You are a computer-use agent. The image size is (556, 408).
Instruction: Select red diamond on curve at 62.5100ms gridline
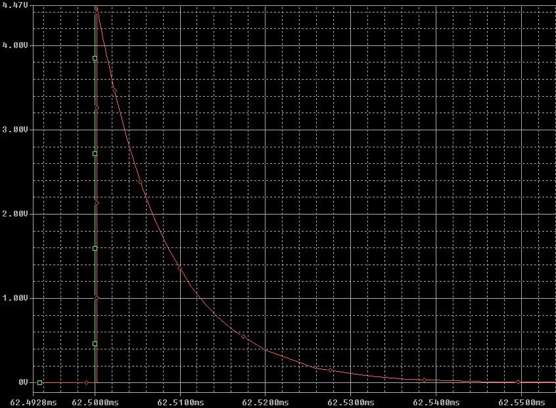pyautogui.click(x=180, y=268)
